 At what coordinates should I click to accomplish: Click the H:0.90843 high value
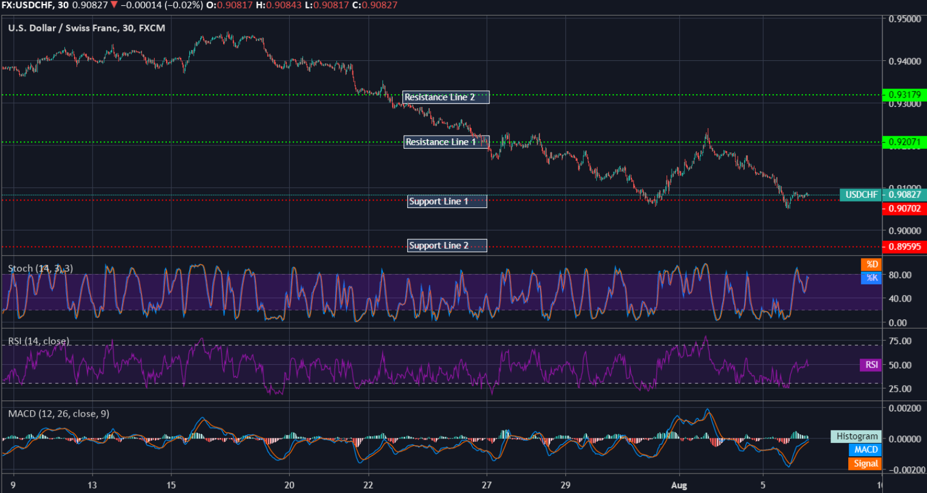click(x=279, y=5)
